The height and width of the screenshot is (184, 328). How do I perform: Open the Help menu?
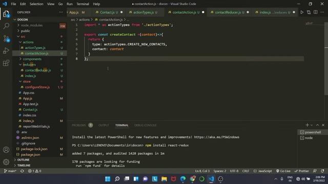[96, 4]
